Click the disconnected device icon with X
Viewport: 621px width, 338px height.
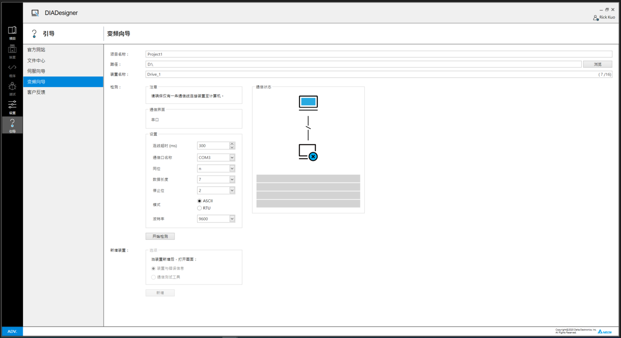point(308,152)
